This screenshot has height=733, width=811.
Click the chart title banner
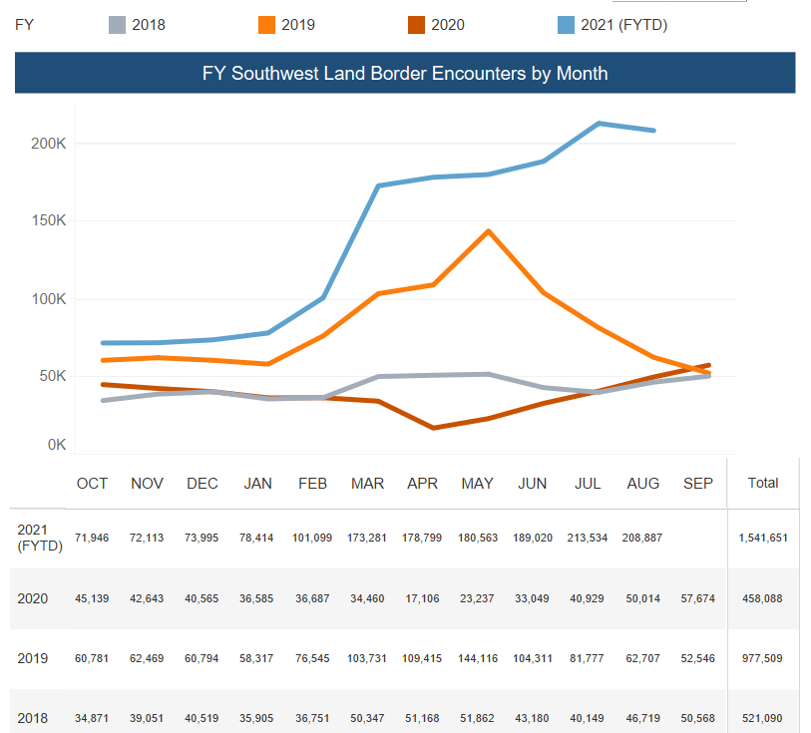point(405,74)
